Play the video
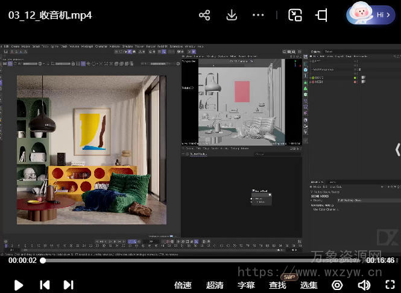 coord(19,285)
